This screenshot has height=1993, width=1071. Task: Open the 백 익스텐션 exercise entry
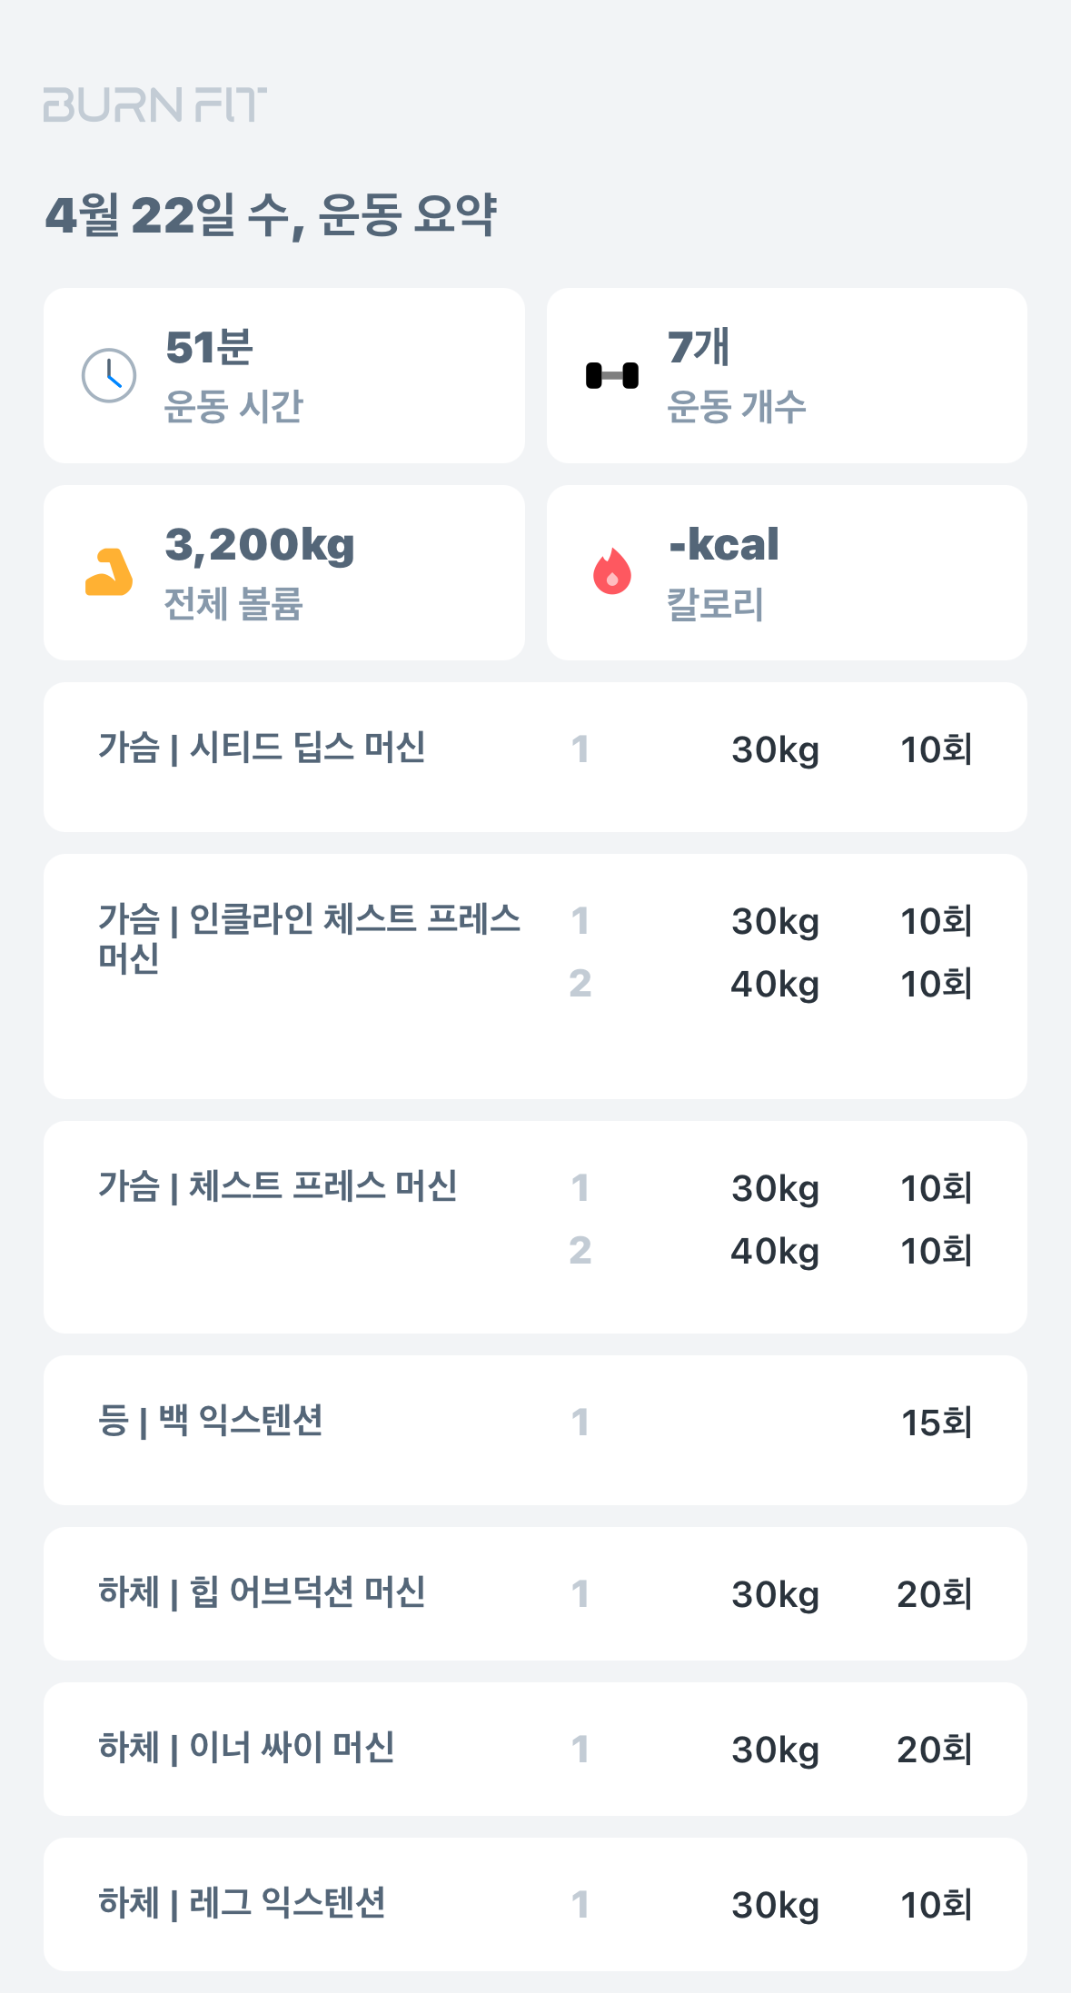[535, 1430]
